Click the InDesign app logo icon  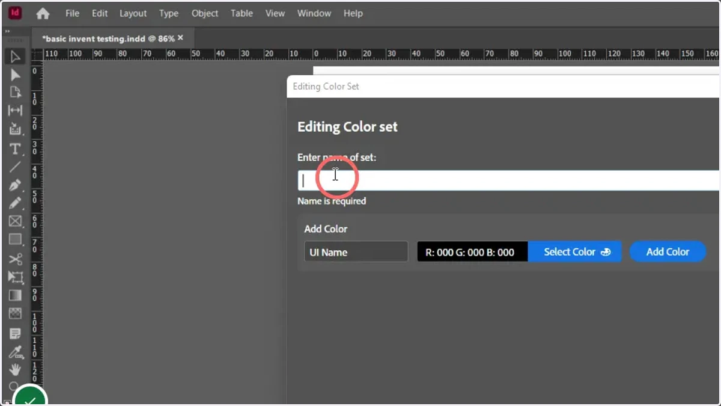tap(15, 13)
